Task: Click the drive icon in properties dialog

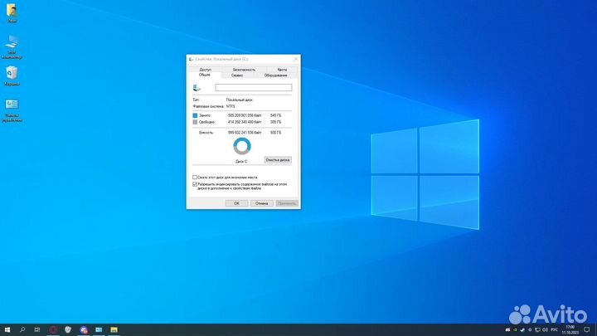Action: pos(197,88)
